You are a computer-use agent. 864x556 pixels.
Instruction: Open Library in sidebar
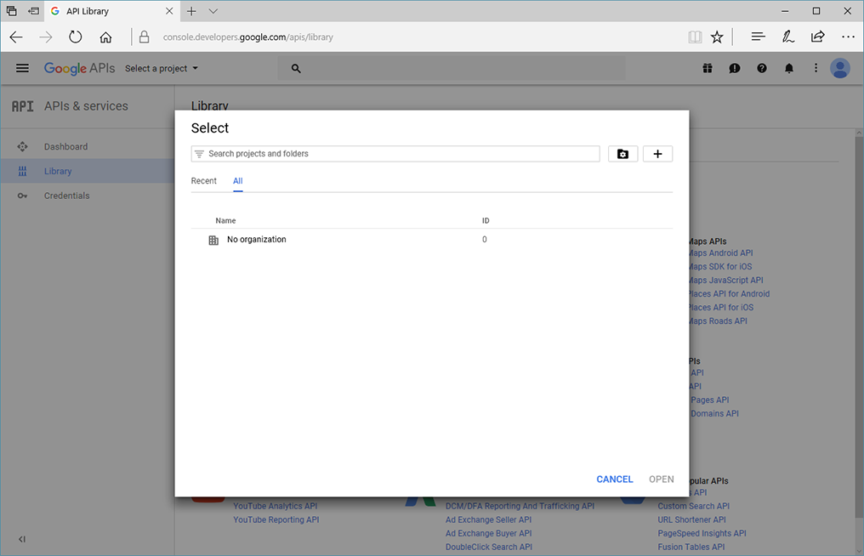(x=88, y=171)
